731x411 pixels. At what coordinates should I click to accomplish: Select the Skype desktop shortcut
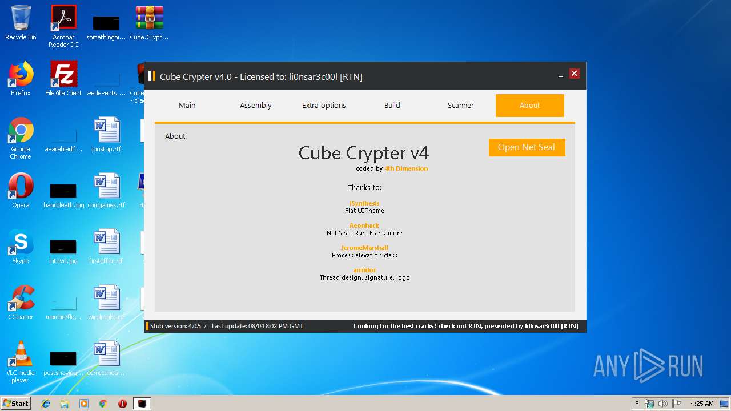click(21, 247)
